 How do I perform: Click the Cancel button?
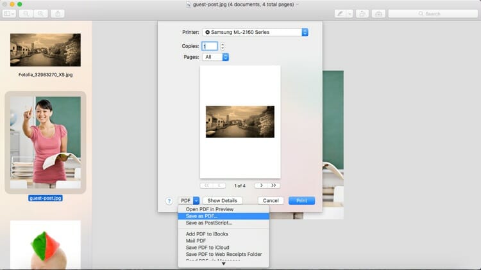[271, 200]
